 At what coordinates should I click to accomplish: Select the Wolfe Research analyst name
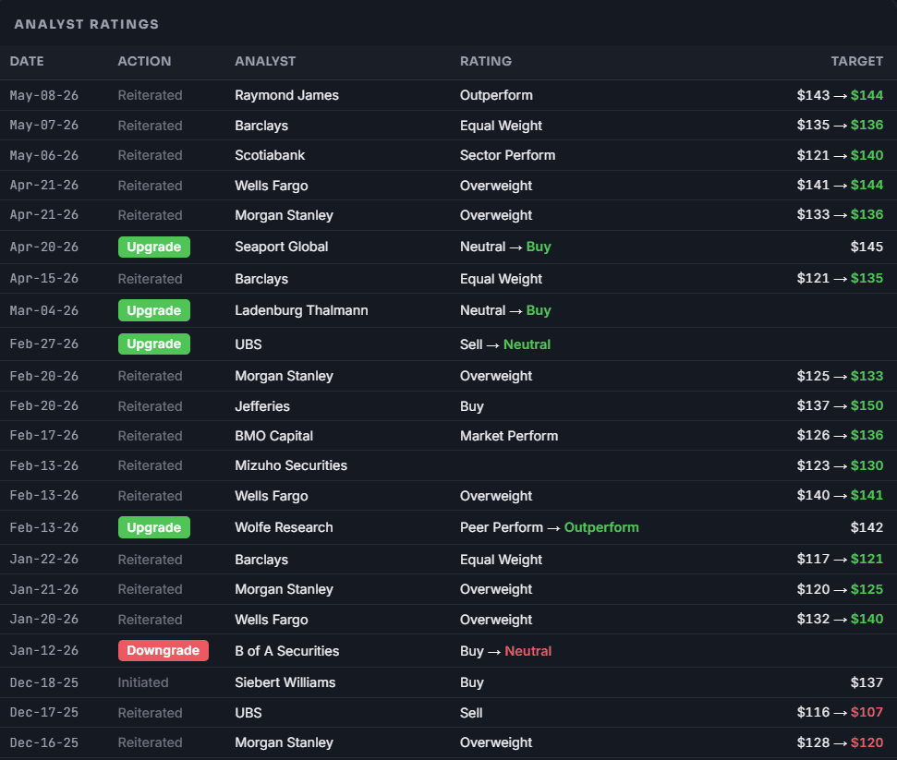pos(284,527)
